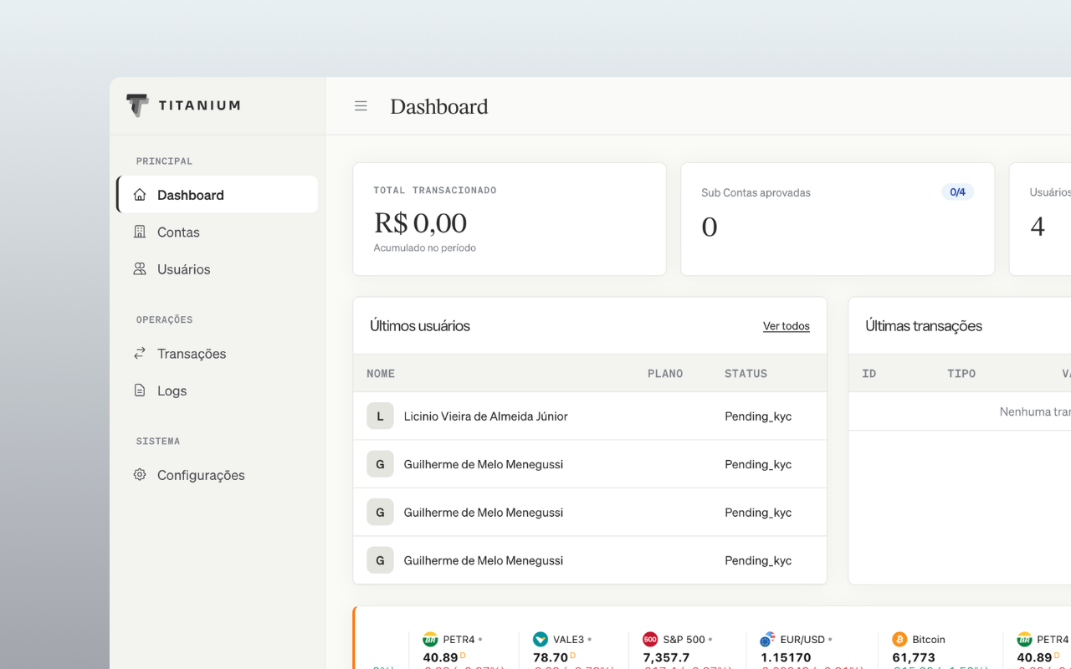The width and height of the screenshot is (1071, 669).
Task: Click the Dashboard page title
Action: point(439,106)
